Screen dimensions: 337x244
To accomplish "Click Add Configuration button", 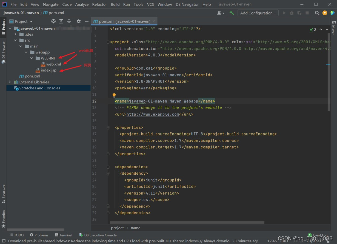I will [x=258, y=13].
